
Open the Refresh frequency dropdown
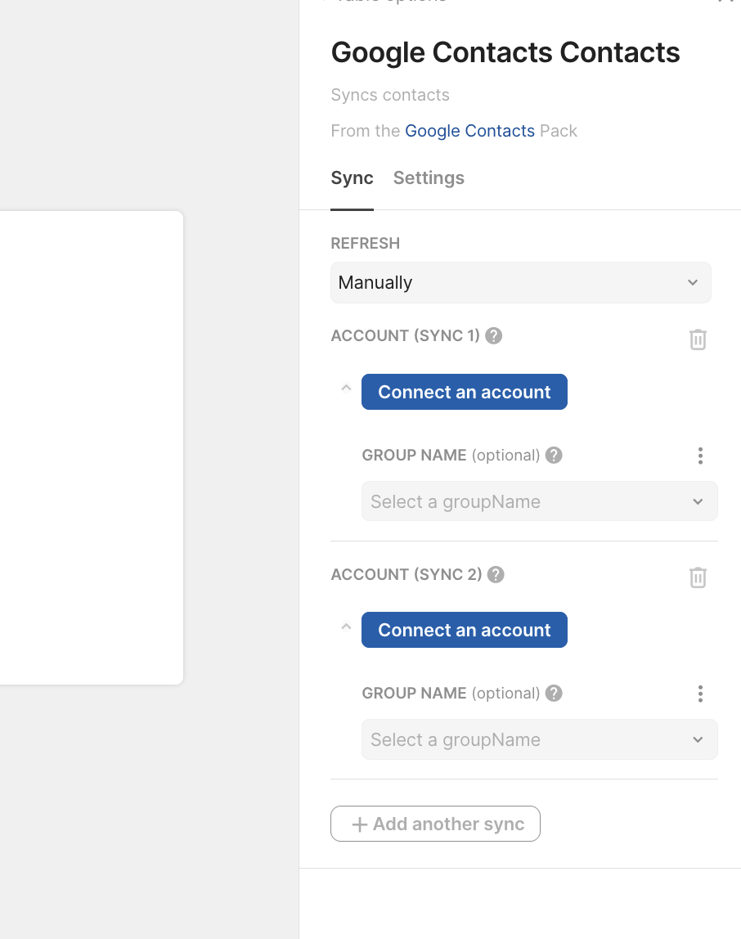tap(520, 283)
